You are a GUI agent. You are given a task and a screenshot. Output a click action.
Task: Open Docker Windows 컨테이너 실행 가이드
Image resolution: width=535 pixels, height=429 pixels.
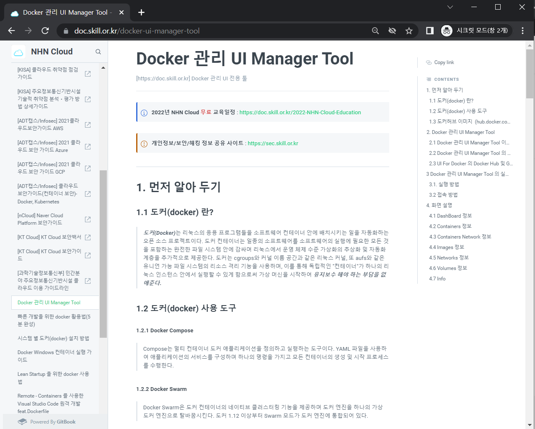54,356
